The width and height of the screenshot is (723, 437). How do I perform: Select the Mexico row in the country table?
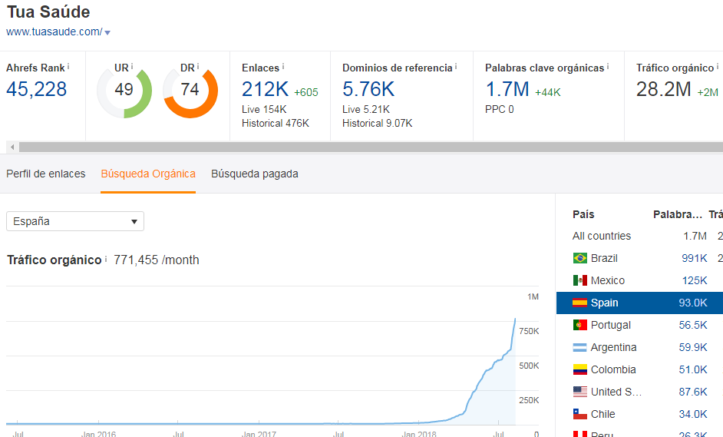coord(639,280)
